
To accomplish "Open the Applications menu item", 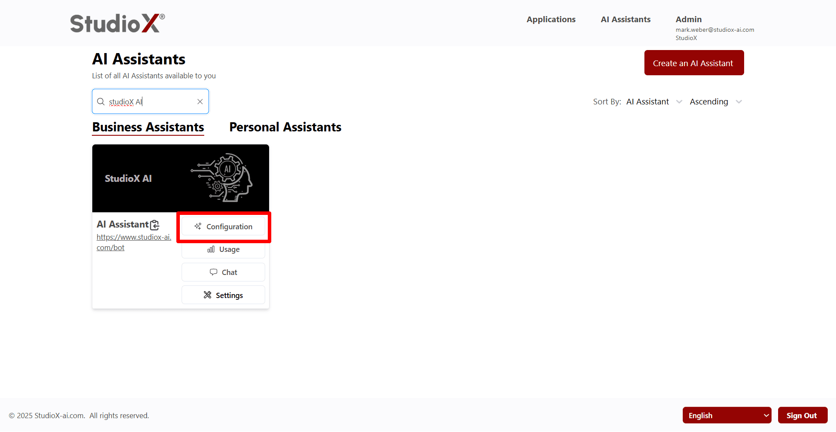I will 551,19.
